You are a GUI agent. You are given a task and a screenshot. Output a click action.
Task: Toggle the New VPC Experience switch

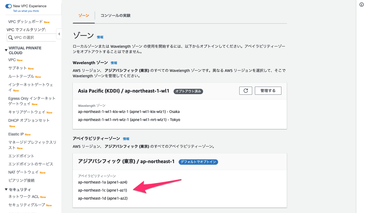[x=8, y=6]
